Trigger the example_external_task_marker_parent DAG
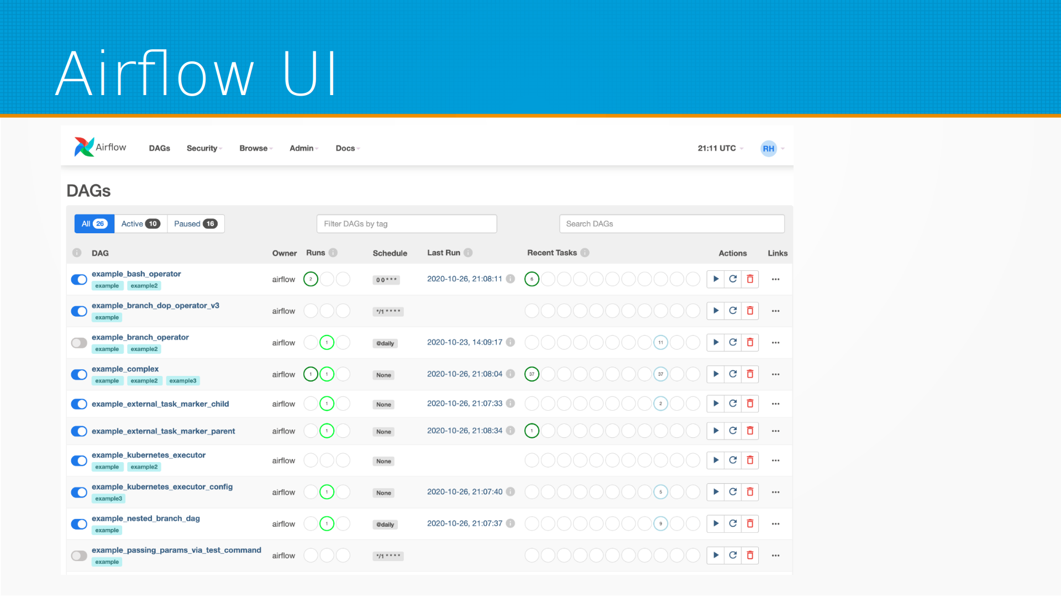The height and width of the screenshot is (597, 1061). pos(716,431)
